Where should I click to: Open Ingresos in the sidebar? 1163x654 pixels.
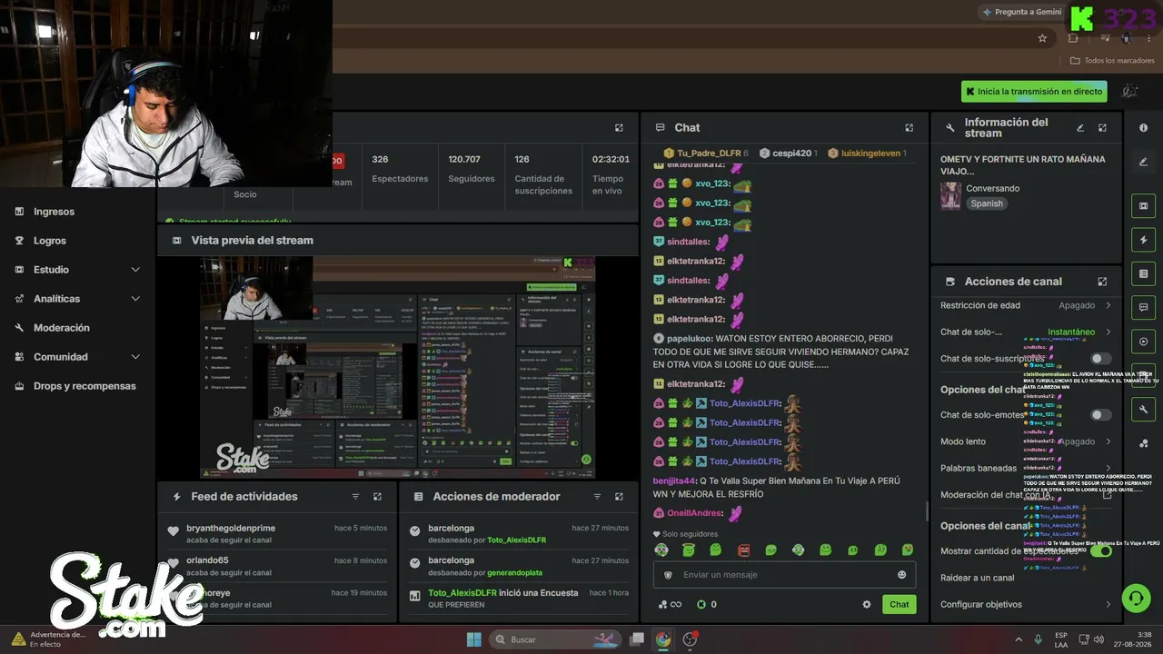click(54, 212)
